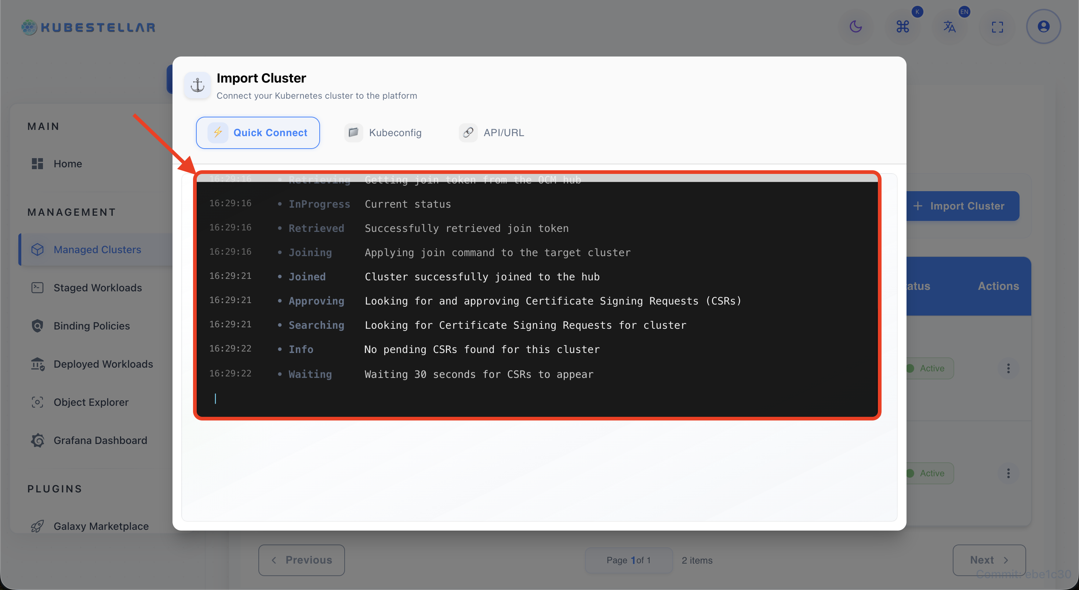Open the bottom row Actions menu
The image size is (1079, 590).
coord(1009,473)
